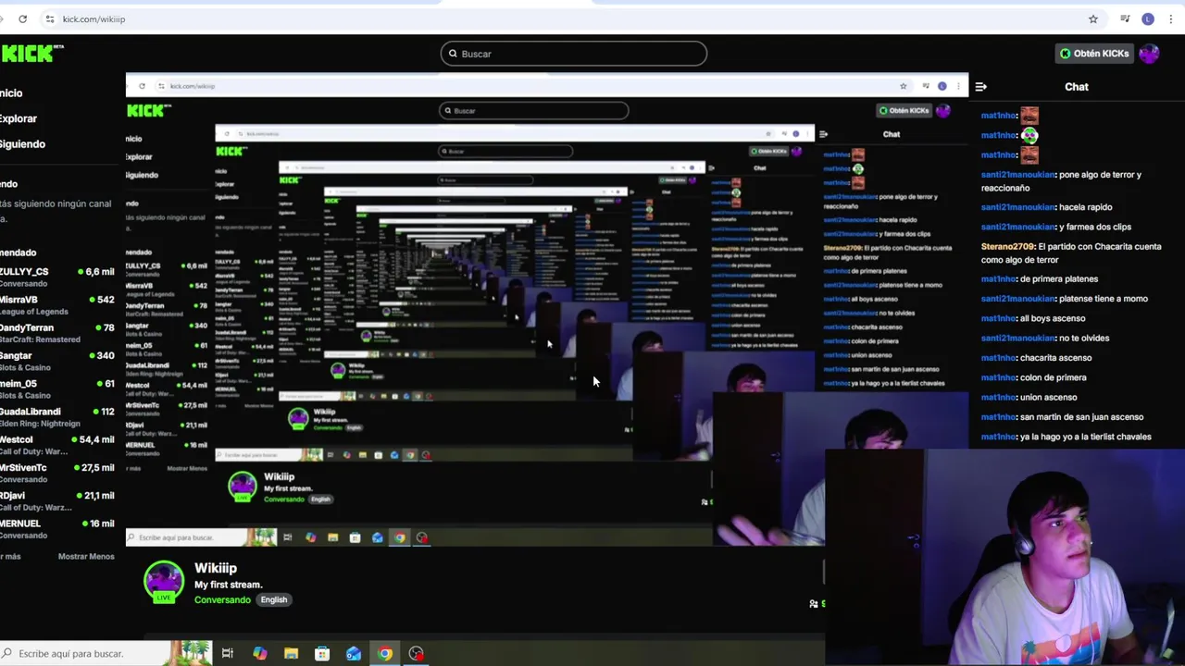The width and height of the screenshot is (1185, 666).
Task: Open MisrraVB channel in outermost sidebar
Action: (57, 305)
